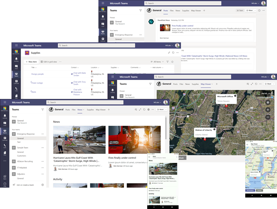The image size is (277, 209).
Task: Switch to Posts tab in News window
Action: pos(67,110)
